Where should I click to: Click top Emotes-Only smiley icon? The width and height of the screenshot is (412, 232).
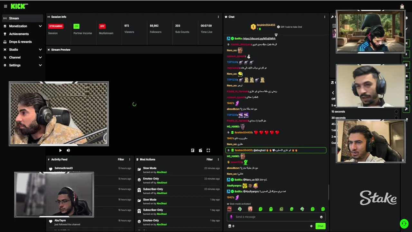139,180
